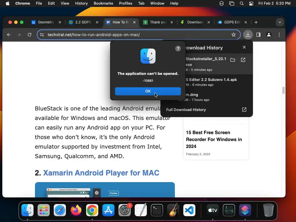Switch to the Geometry tab
The height and width of the screenshot is (222, 296).
coord(46,22)
